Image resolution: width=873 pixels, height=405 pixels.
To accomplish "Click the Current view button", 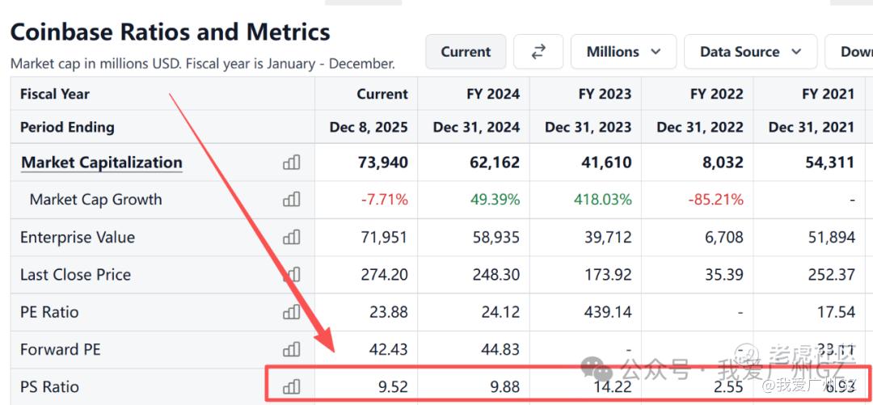I will point(466,52).
